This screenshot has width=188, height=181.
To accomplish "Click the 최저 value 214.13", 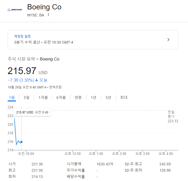I will click(37, 177).
